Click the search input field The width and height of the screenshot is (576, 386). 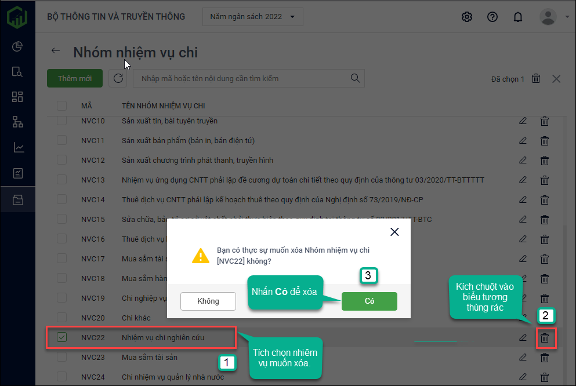click(241, 78)
